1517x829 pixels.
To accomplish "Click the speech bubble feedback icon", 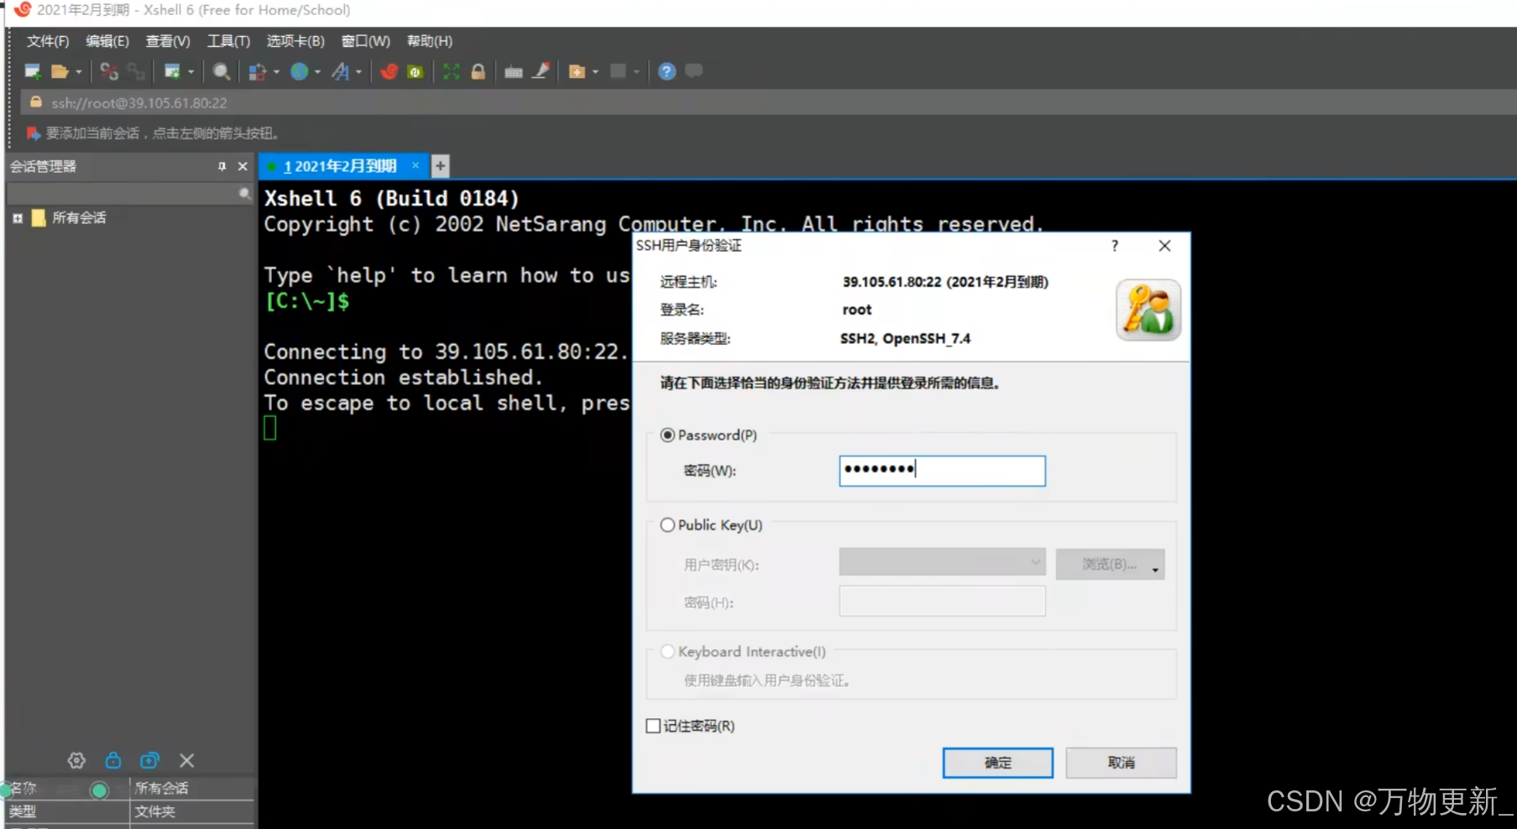I will [x=693, y=71].
